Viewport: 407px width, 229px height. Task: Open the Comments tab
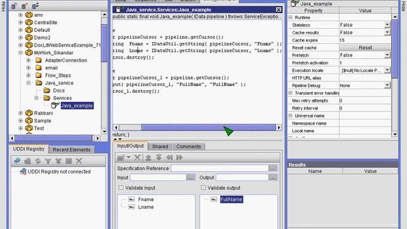(189, 146)
